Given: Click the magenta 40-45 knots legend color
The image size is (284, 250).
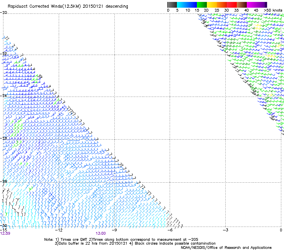Looking at the screenshot, I should click(252, 5).
